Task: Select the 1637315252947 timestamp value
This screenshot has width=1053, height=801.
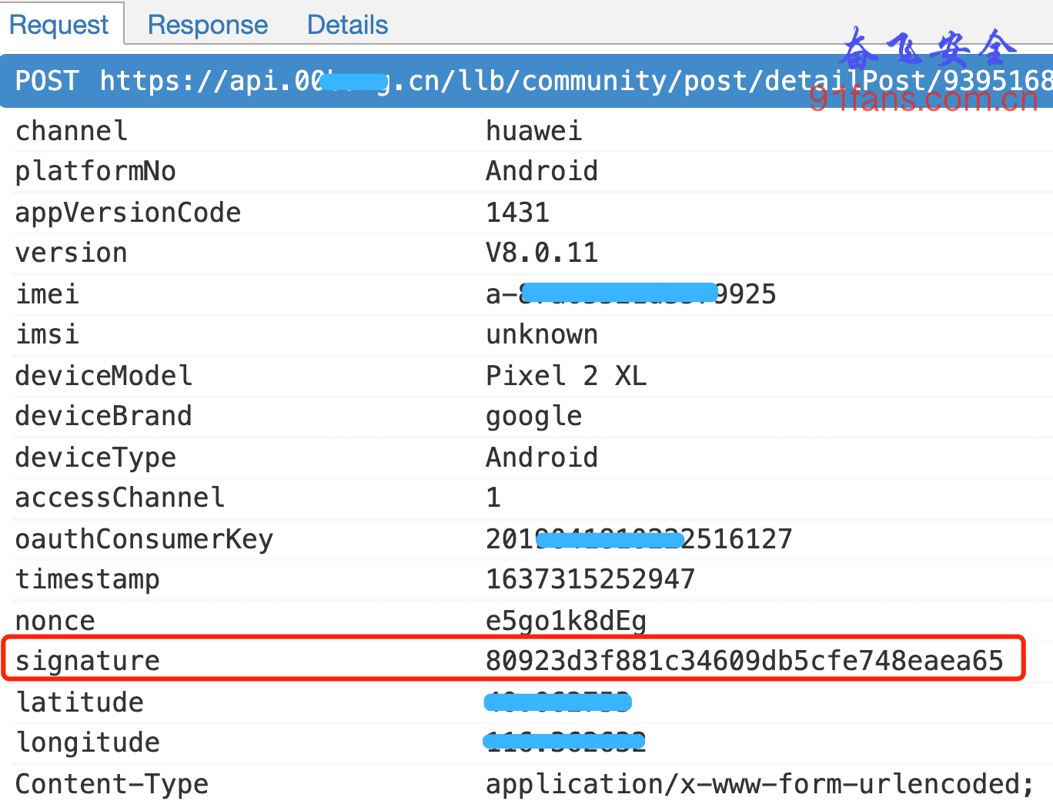Action: click(590, 579)
